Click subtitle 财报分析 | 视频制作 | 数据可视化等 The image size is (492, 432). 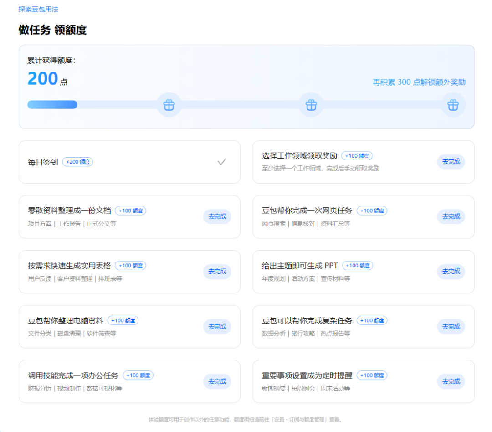tap(75, 389)
